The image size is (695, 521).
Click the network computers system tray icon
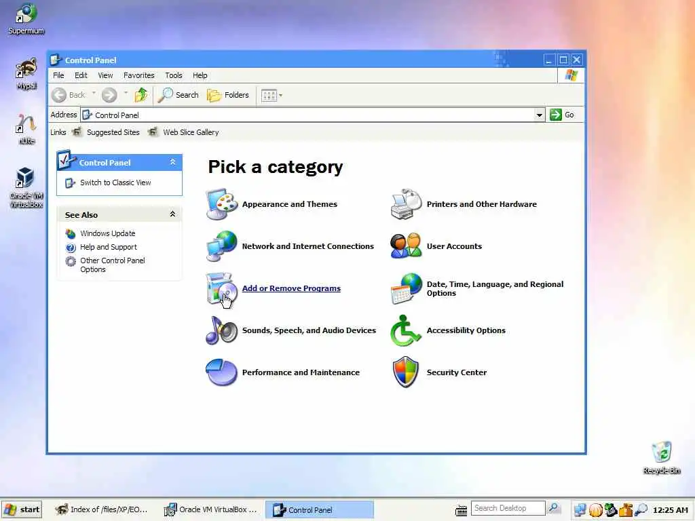[x=580, y=510]
